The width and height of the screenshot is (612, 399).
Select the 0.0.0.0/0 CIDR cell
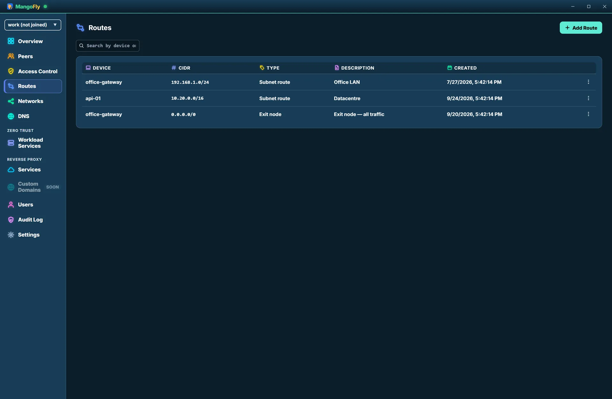click(183, 115)
